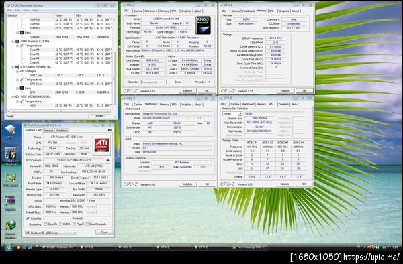Toggle the PhysX checkbox
The width and height of the screenshot is (403, 264).
74,224
